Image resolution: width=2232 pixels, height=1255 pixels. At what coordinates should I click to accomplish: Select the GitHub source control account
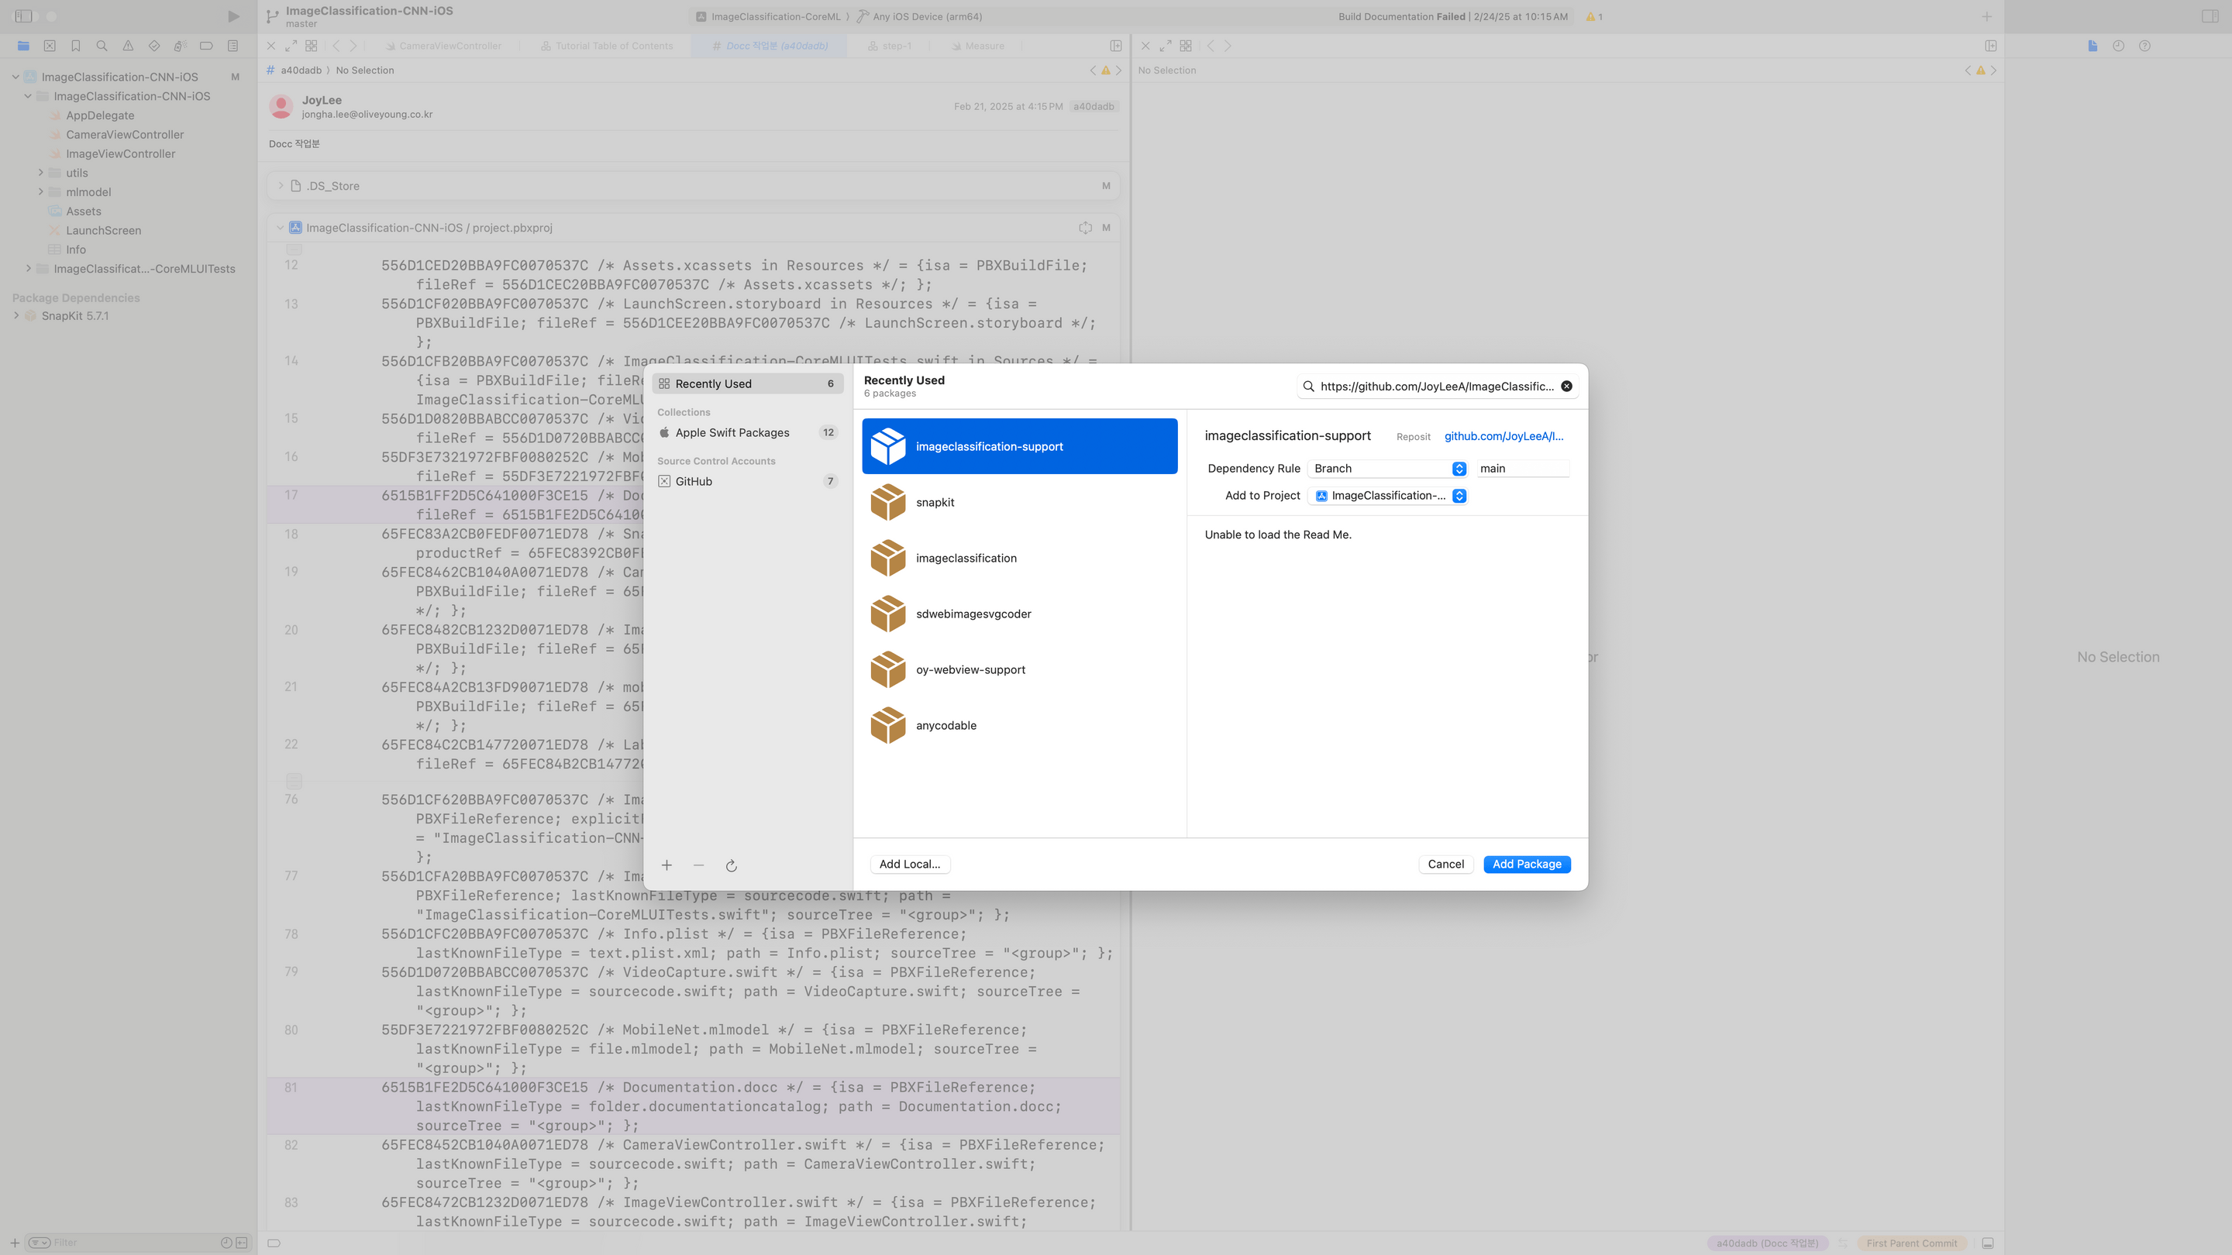694,482
